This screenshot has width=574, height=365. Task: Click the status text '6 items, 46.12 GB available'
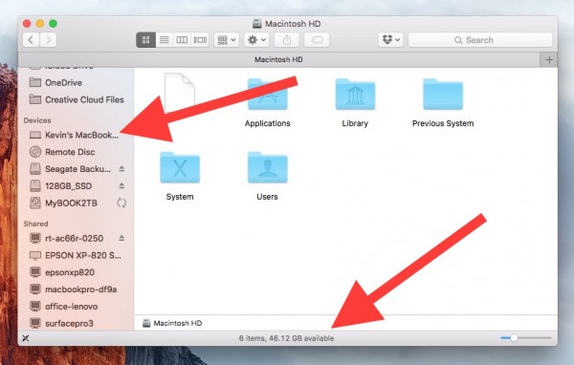click(286, 338)
